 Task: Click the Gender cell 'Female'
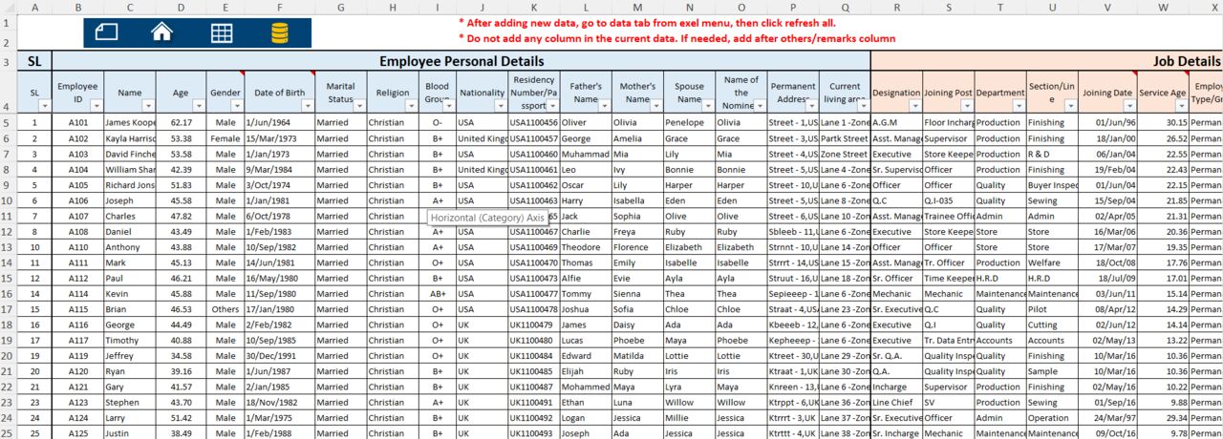tap(225, 138)
